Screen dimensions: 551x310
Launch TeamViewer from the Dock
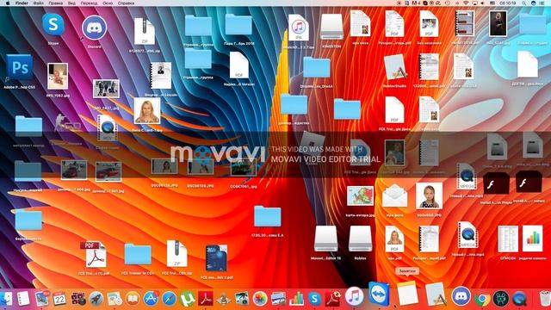point(379,294)
